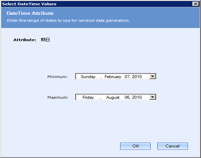Click the OK button

(x=135, y=146)
